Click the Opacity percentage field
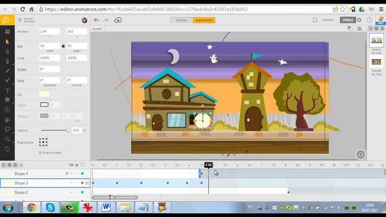The image size is (386, 217). 77,130
